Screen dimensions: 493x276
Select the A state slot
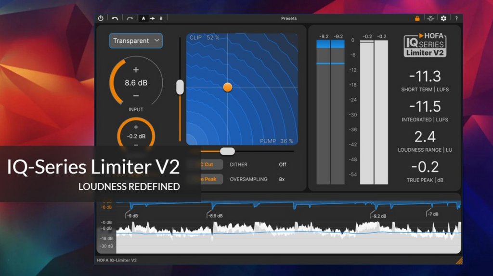click(x=143, y=18)
